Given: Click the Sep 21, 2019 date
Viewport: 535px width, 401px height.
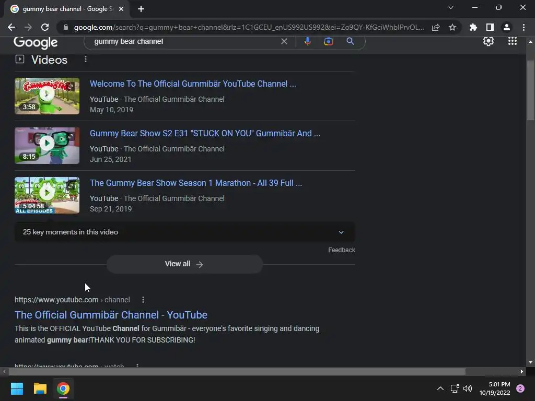Looking at the screenshot, I should (x=111, y=209).
